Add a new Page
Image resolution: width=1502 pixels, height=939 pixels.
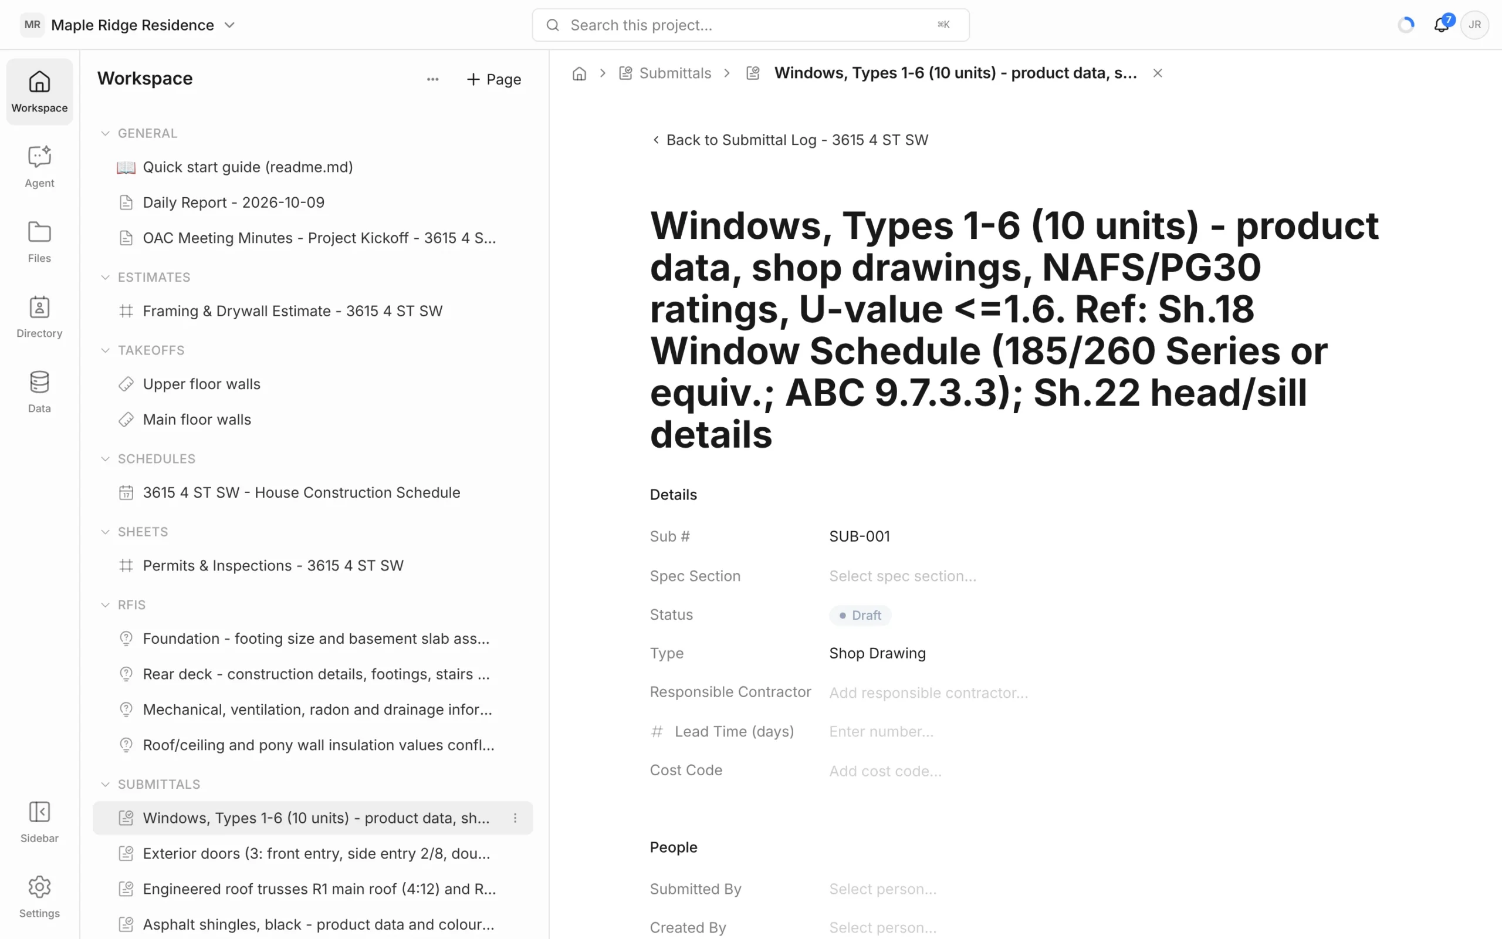click(493, 79)
